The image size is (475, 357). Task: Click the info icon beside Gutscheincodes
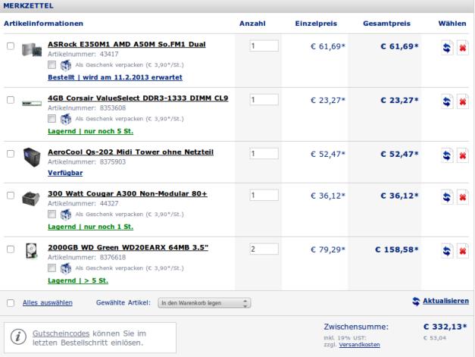point(17,338)
